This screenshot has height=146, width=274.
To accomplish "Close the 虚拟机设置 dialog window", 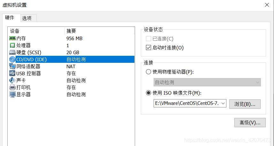I will [267, 4].
